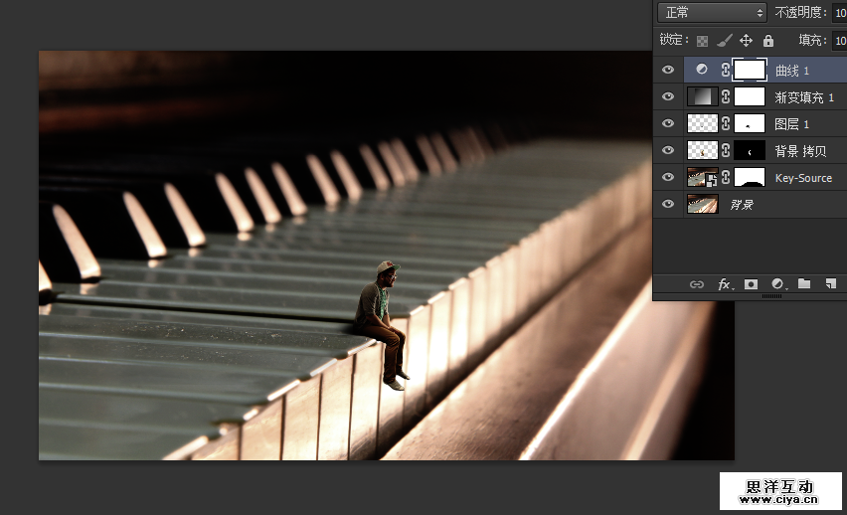Click lock position move icon
Image resolution: width=847 pixels, height=515 pixels.
click(747, 41)
